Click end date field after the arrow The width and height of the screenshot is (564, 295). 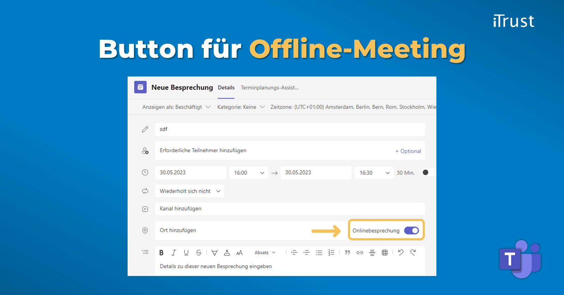[x=316, y=173]
